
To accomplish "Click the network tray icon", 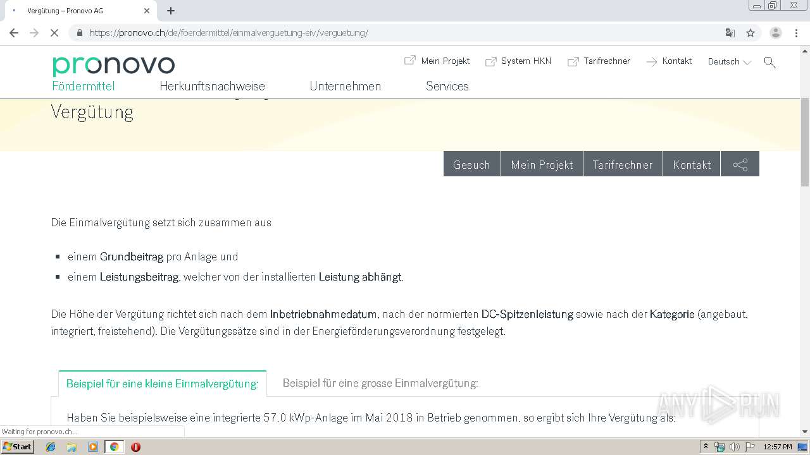I will tap(720, 447).
